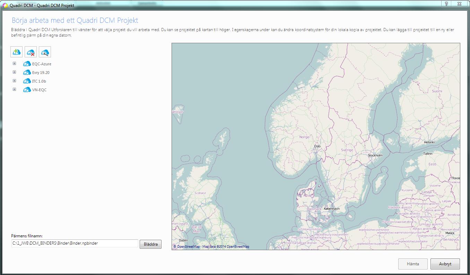Click the Scotland label on the map
Viewport: 470px width, 275px height.
200,193
